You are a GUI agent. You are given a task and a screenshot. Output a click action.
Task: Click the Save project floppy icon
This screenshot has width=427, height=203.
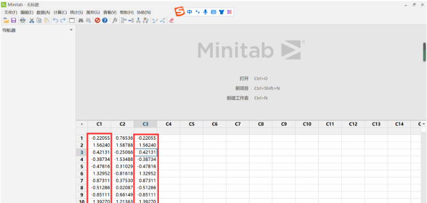14,20
